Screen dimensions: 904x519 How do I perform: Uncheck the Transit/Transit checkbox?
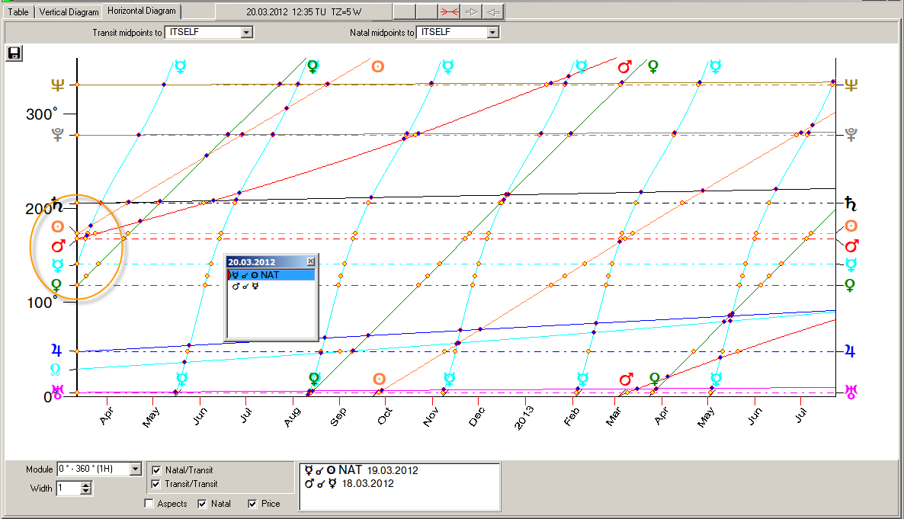coord(156,484)
